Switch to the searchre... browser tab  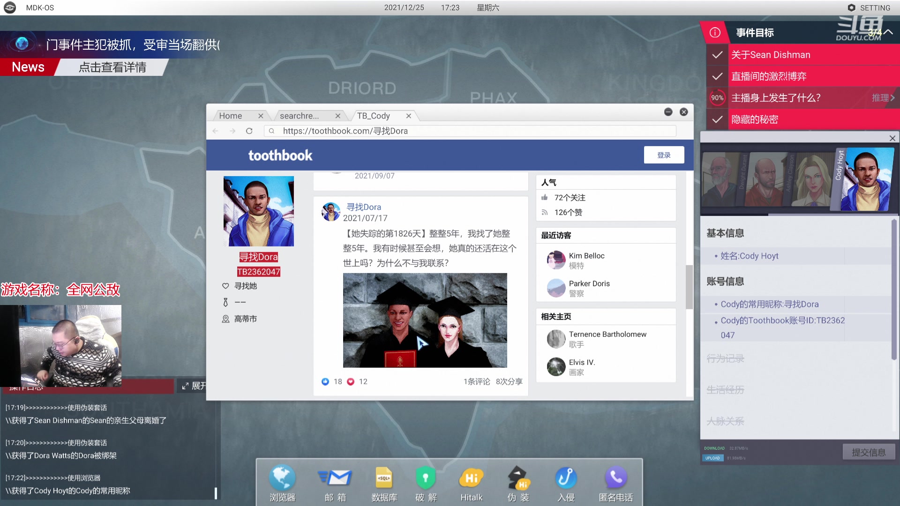(x=300, y=116)
